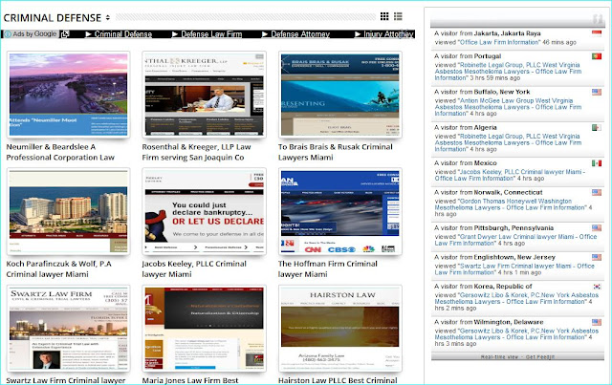Image resolution: width=612 pixels, height=385 pixels.
Task: Click Maria Jones Law Firm Best title
Action: click(190, 380)
